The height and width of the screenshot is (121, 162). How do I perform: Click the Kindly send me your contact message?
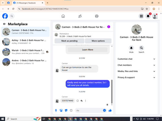tap(87, 84)
